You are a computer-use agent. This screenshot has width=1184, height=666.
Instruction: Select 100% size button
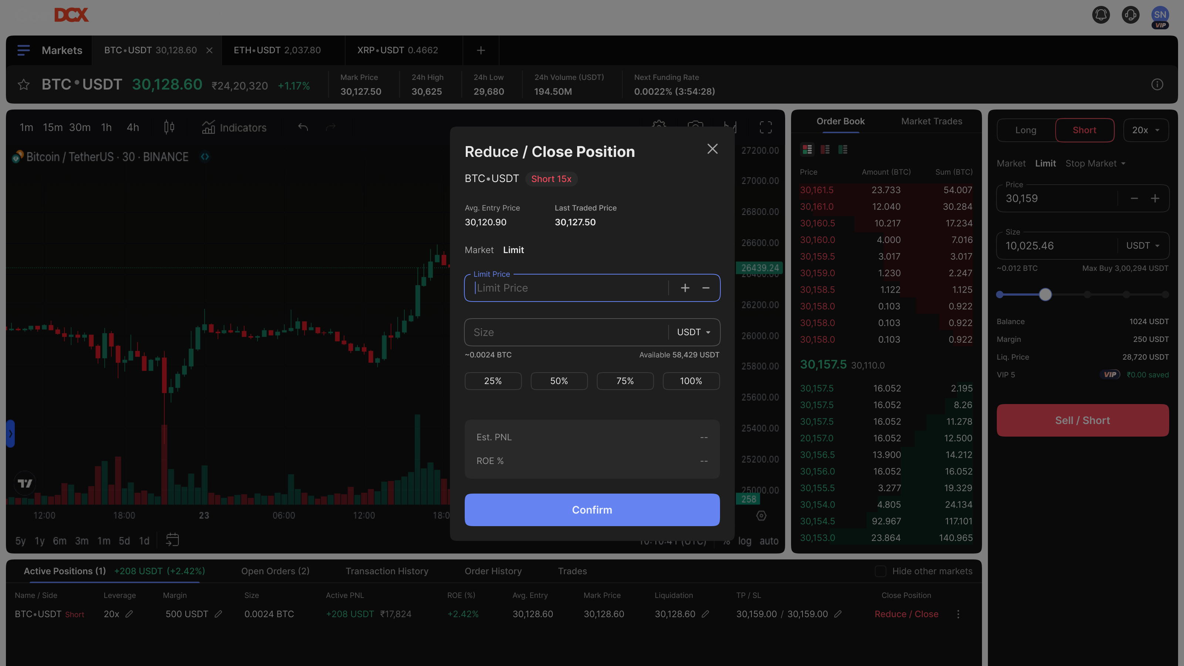point(691,381)
